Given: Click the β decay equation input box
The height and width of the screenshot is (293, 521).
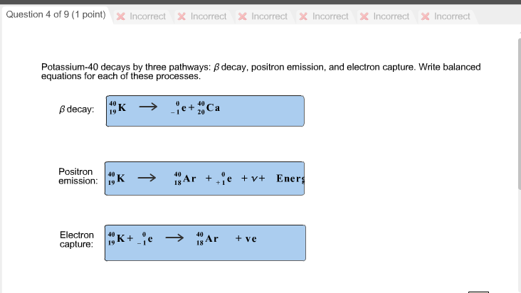Looking at the screenshot, I should tap(205, 111).
